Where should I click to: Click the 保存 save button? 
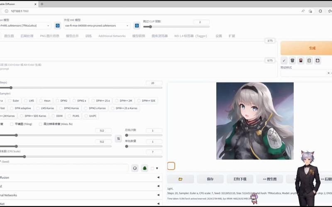(210, 179)
